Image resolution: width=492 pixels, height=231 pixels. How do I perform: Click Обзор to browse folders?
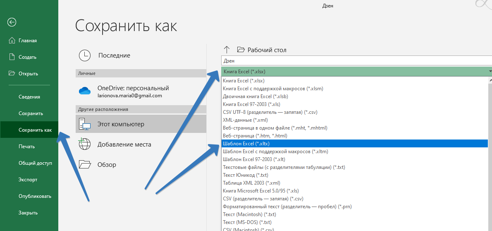click(x=141, y=164)
